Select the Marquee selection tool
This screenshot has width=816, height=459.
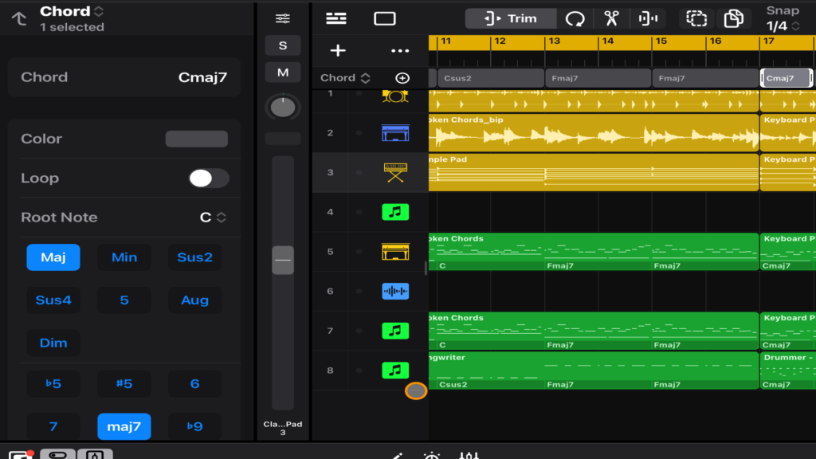[x=696, y=18]
